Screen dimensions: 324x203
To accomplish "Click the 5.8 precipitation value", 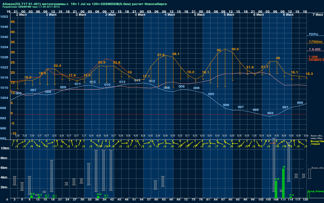I will (x=277, y=179).
